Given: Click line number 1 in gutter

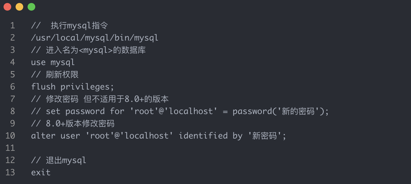Looking at the screenshot, I should pos(12,26).
